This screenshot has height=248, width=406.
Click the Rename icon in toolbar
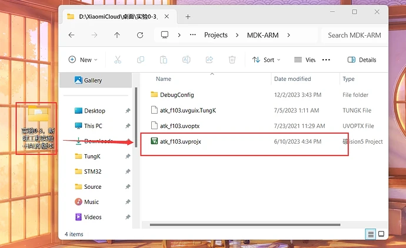pyautogui.click(x=187, y=60)
